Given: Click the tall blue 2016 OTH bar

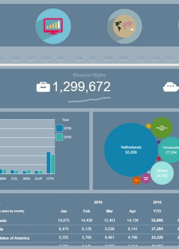Looking at the screenshot, I should [49, 163].
